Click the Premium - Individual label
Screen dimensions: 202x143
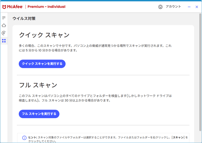(x=46, y=7)
